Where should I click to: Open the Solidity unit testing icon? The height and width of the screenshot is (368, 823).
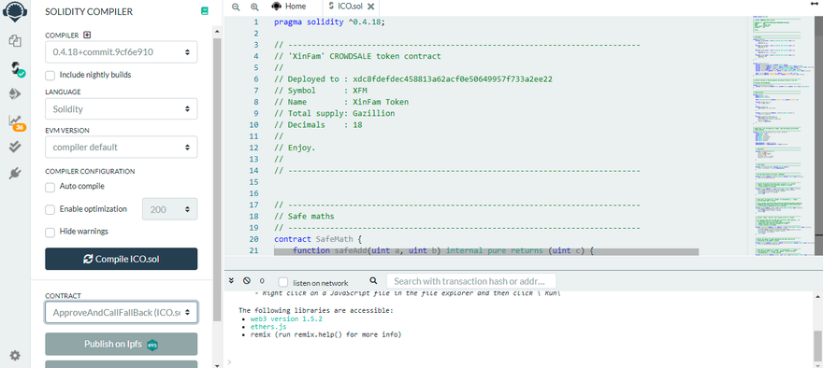point(15,148)
